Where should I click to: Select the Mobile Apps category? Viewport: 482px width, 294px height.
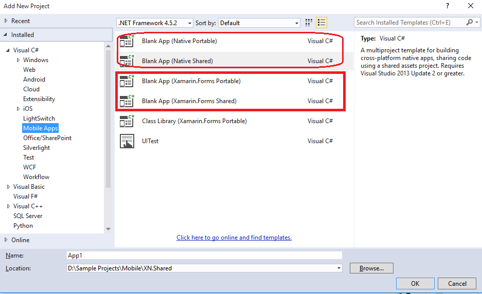(x=40, y=128)
